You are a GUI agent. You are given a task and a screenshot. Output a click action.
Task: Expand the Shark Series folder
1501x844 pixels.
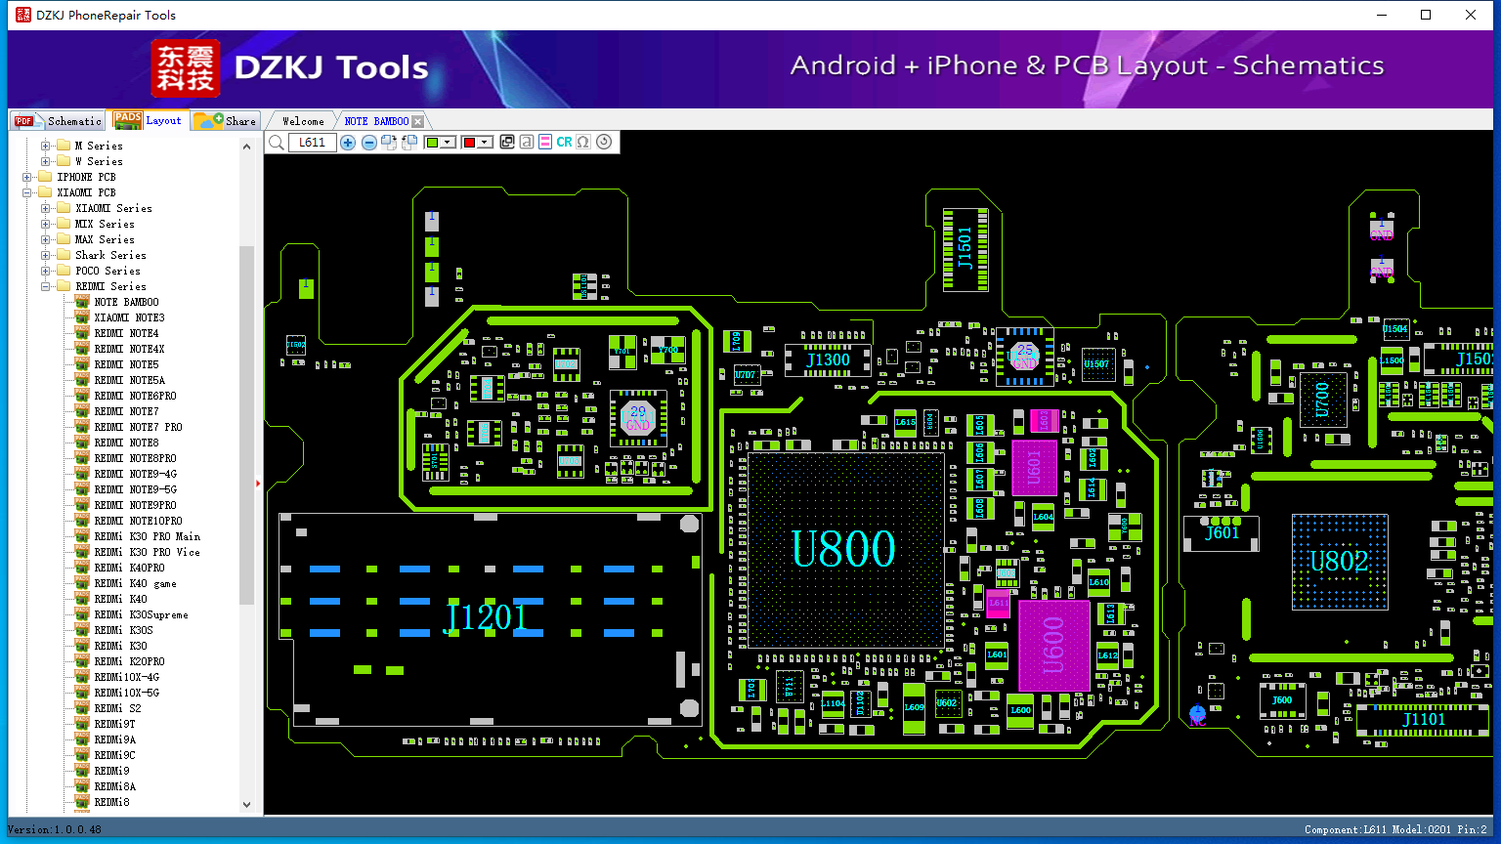[45, 255]
